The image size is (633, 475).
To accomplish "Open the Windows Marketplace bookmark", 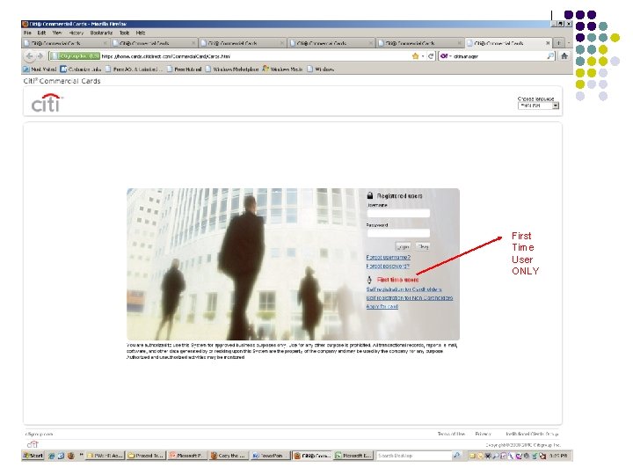I will tap(232, 69).
